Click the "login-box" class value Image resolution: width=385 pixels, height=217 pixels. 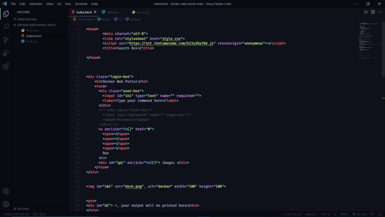(x=120, y=77)
